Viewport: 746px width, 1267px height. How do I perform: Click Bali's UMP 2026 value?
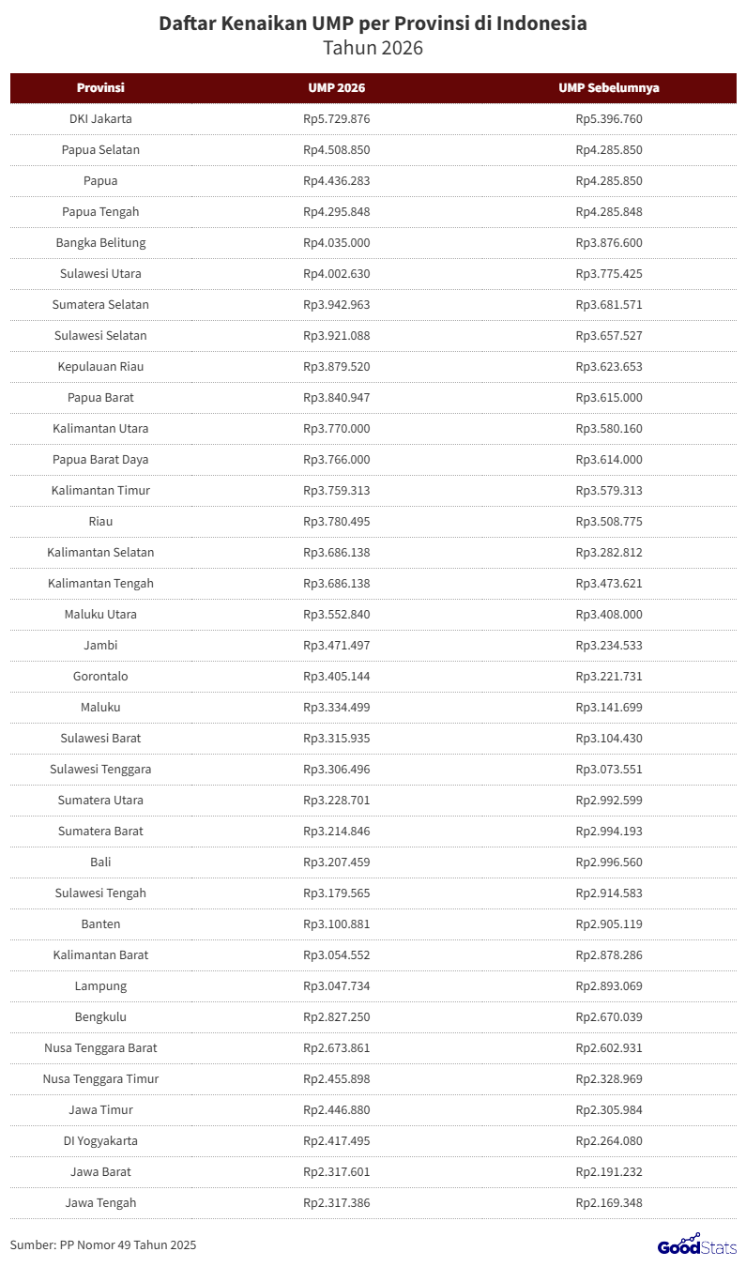[336, 862]
